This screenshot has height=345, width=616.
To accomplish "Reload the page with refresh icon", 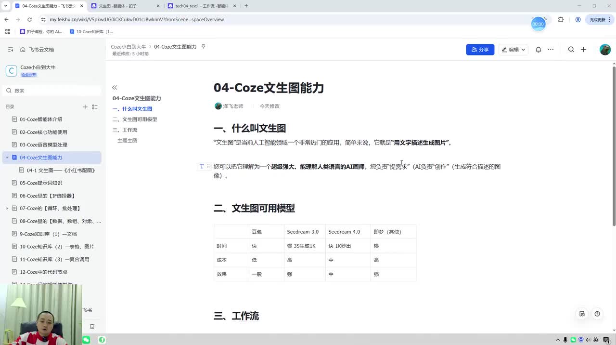I will [x=29, y=20].
